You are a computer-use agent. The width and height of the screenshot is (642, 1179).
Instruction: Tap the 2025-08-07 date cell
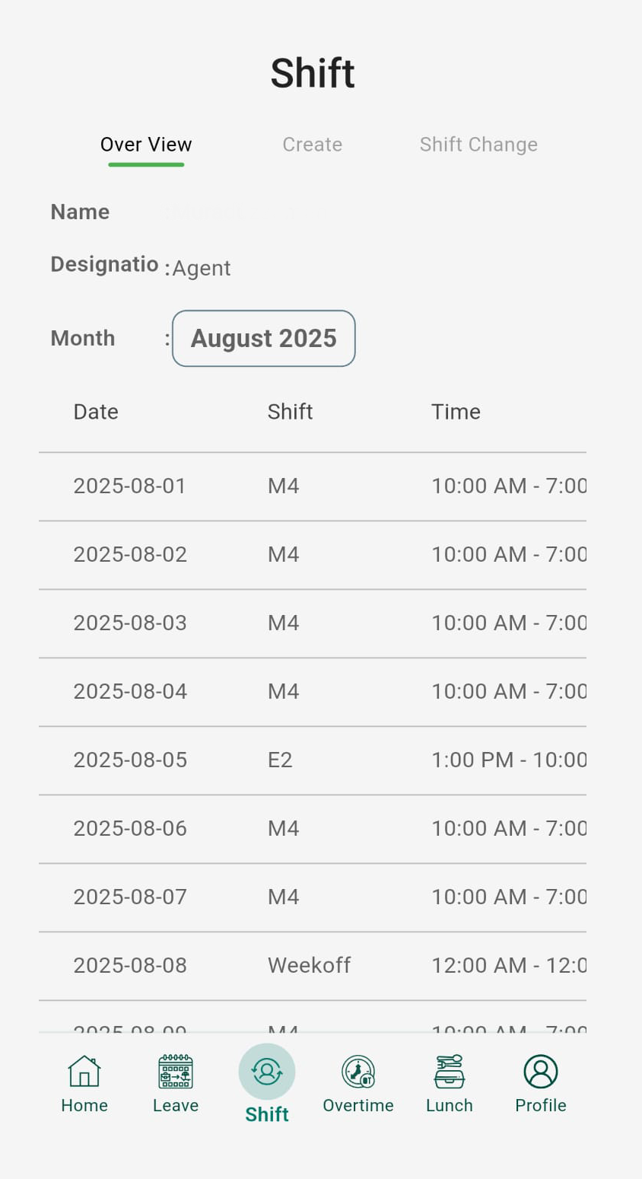(x=130, y=897)
